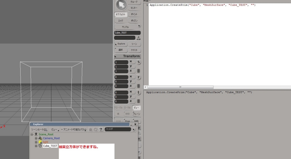291x159 pixels.
Task: Toggle translation X axis button
Action: click(132, 92)
